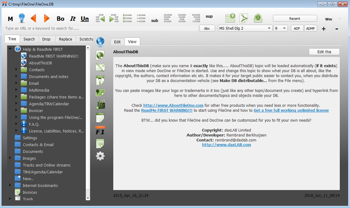Open the www.daxLAB.com link

pos(226,145)
